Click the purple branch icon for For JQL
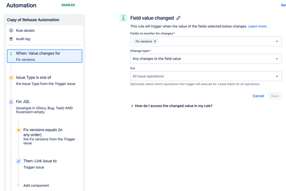Viewport: 286px width, 191px height. click(11, 102)
